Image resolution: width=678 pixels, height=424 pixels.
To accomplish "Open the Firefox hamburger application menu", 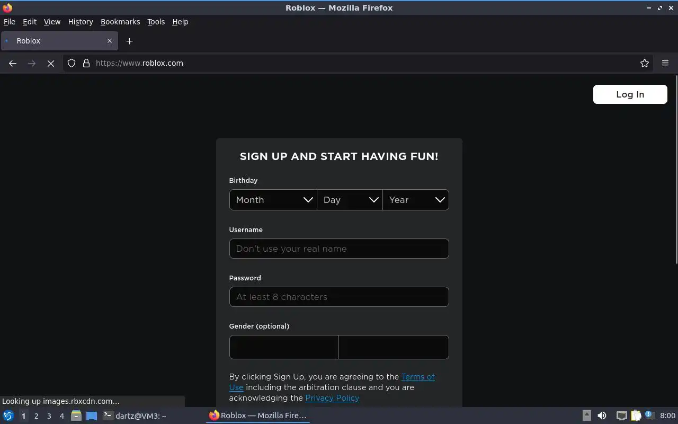I will [665, 63].
